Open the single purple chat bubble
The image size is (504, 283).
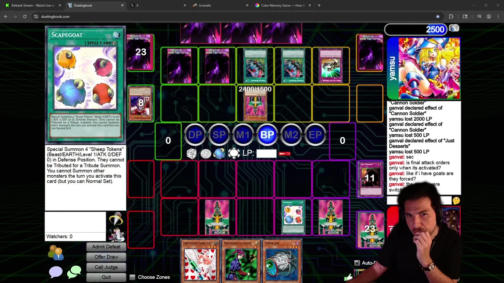(56, 272)
